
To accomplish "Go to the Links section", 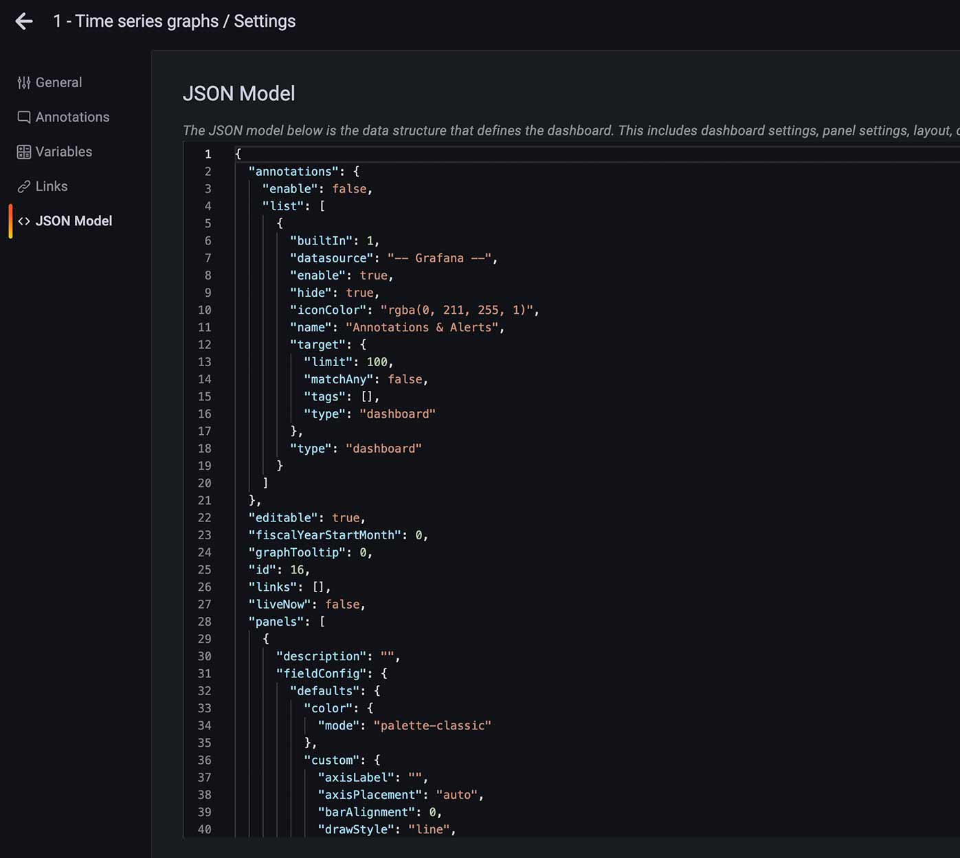I will [43, 187].
